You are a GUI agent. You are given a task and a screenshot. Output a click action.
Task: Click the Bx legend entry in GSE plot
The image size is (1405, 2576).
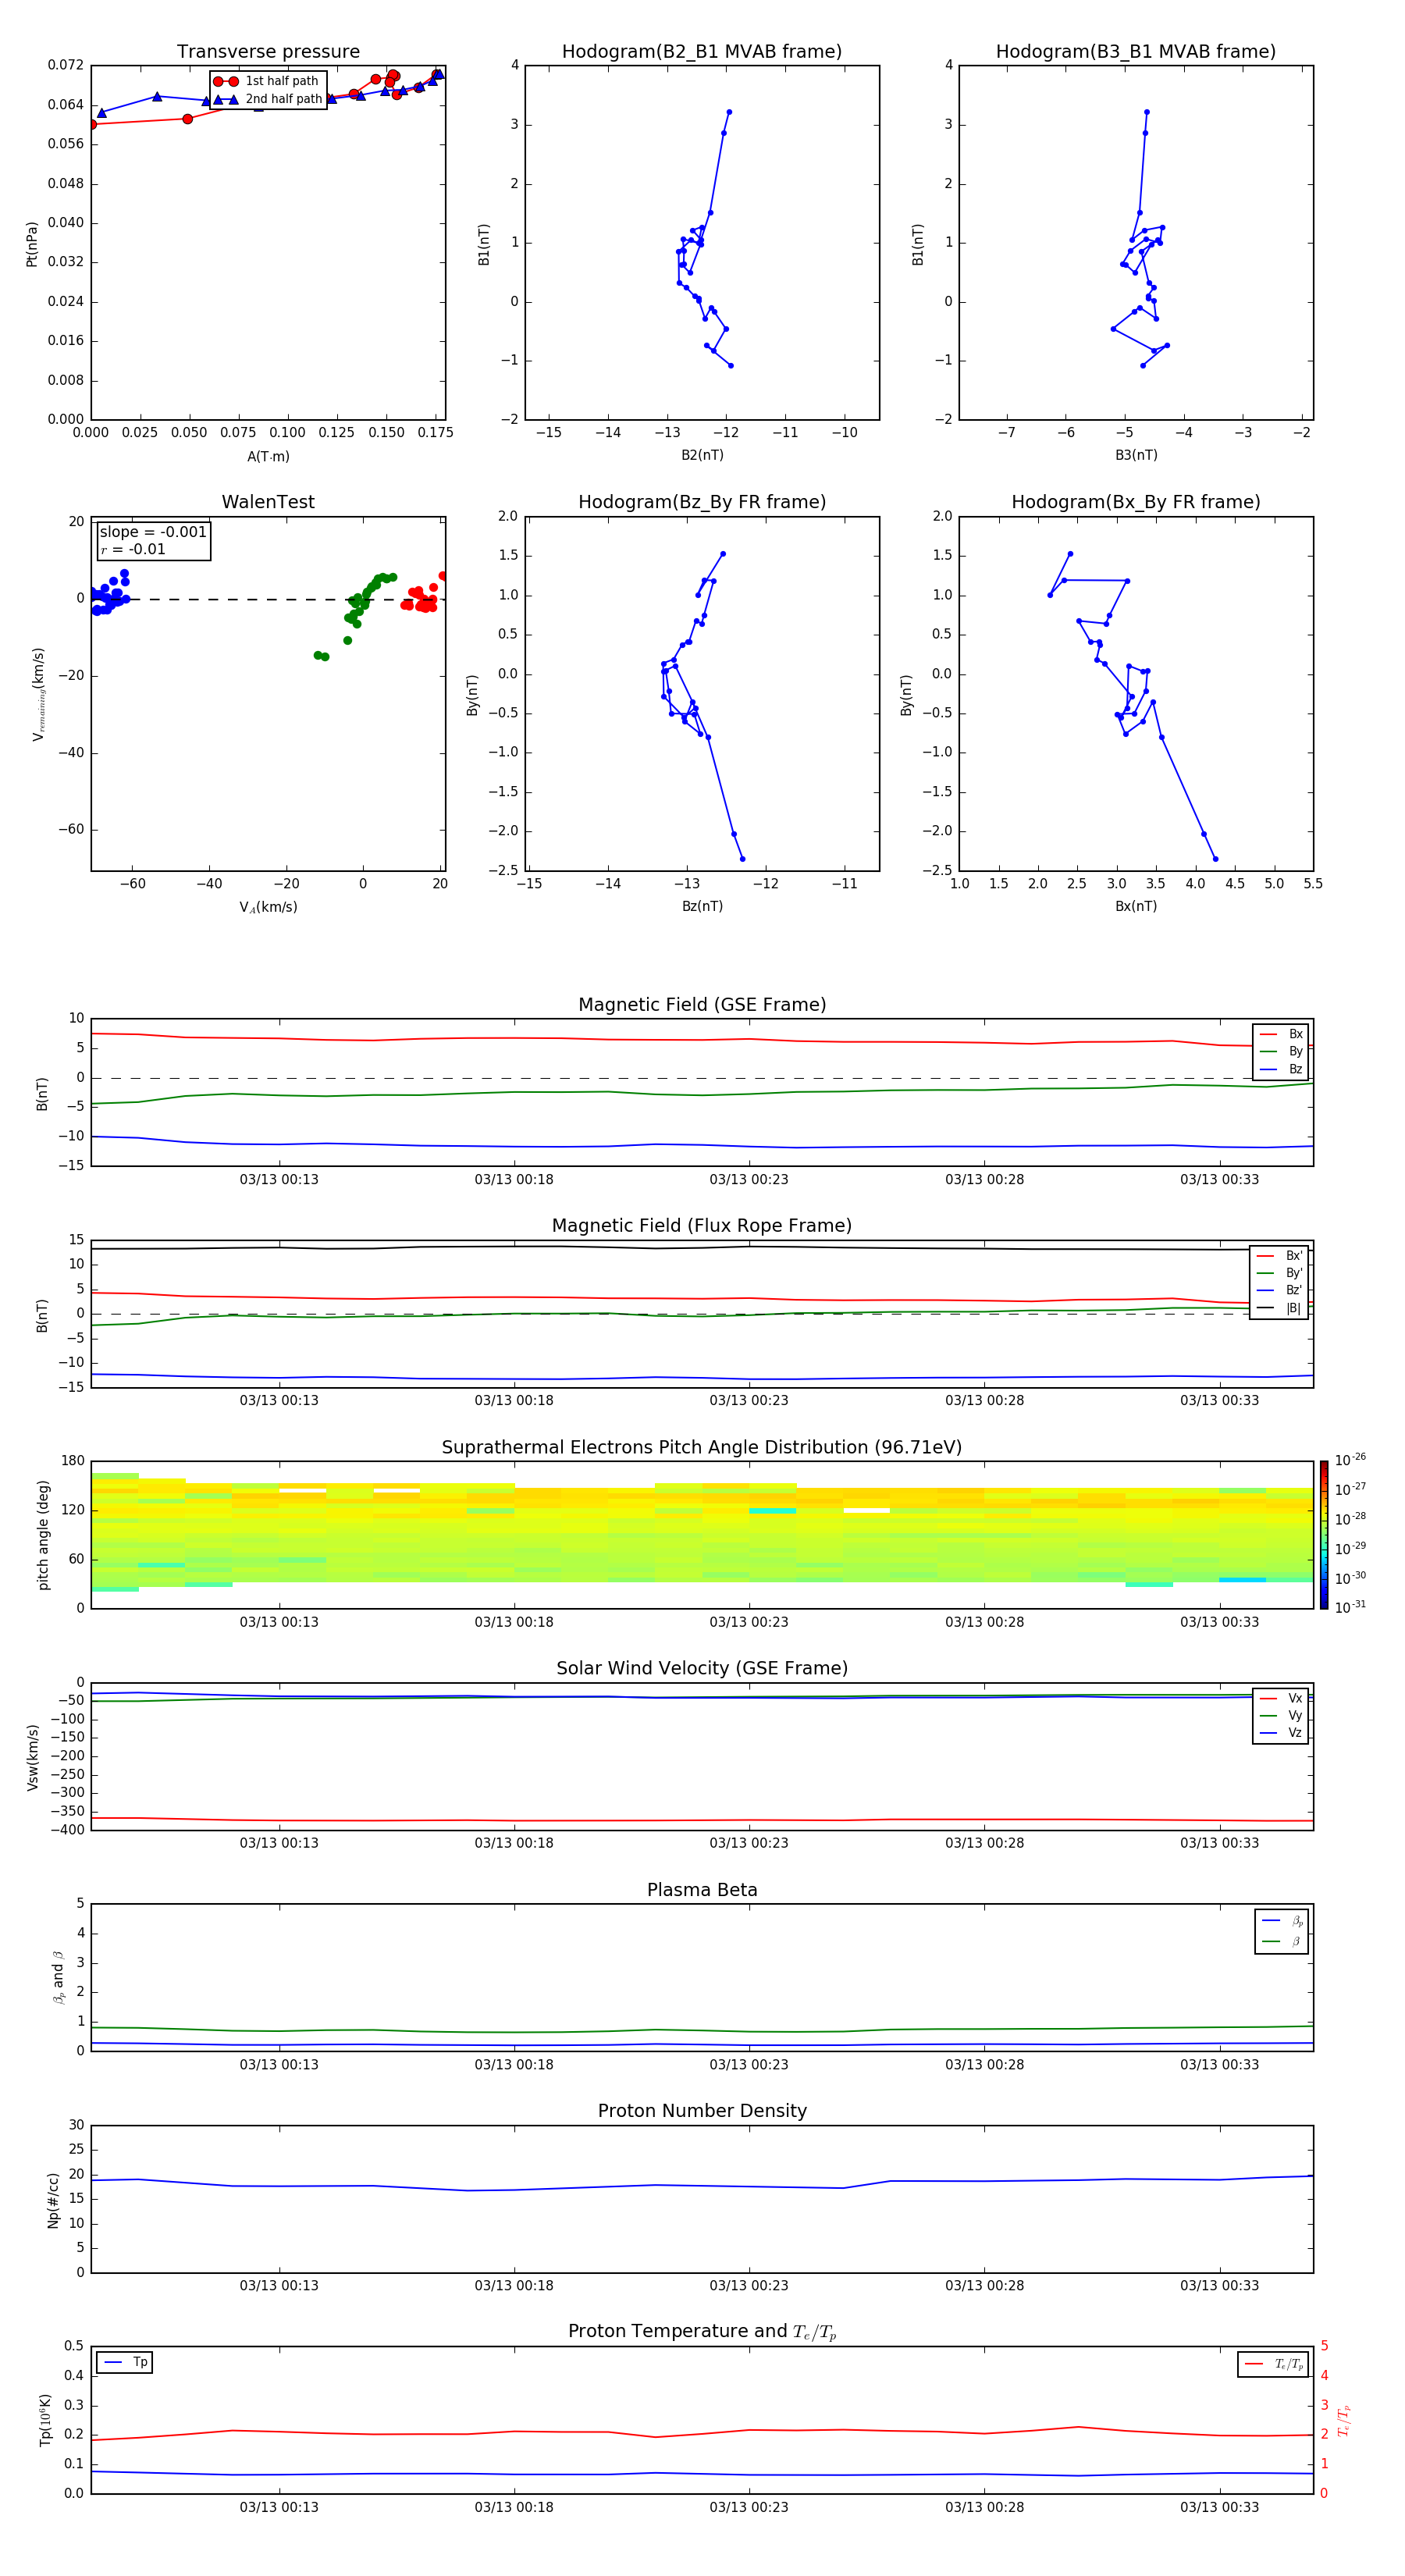tap(1281, 1034)
